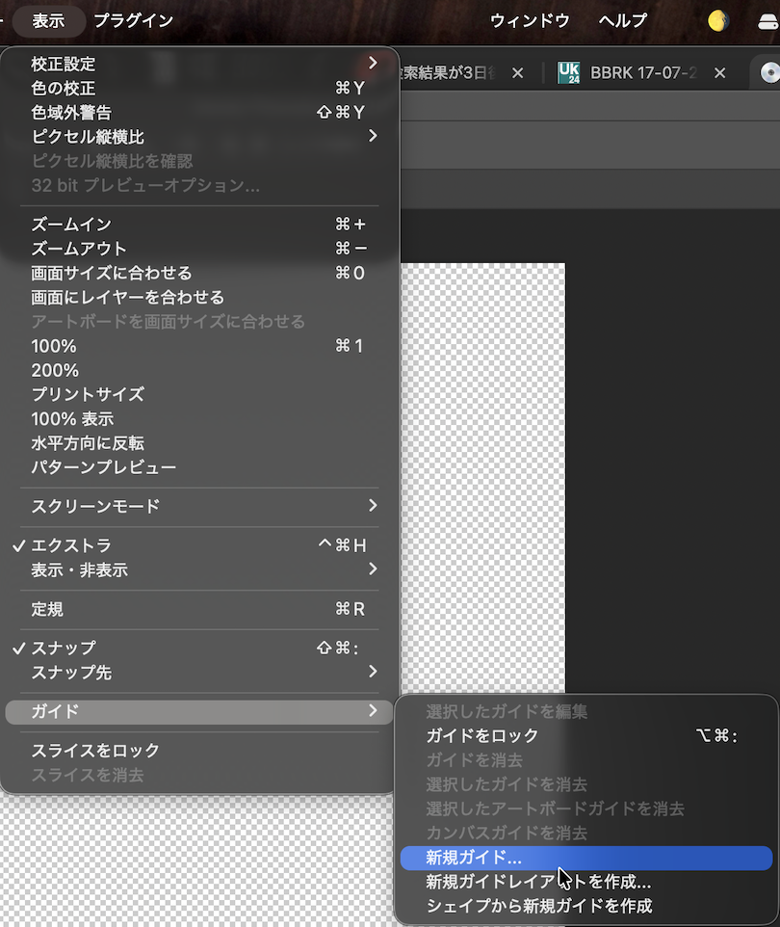Open the プラグイン menu

(x=133, y=19)
